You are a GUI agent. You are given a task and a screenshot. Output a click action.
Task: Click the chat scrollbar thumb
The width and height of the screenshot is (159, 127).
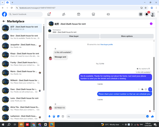tap(154, 84)
